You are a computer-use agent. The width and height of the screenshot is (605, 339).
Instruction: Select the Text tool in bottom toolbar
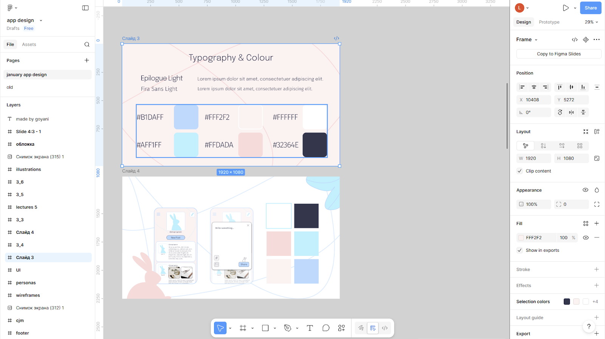coord(310,328)
